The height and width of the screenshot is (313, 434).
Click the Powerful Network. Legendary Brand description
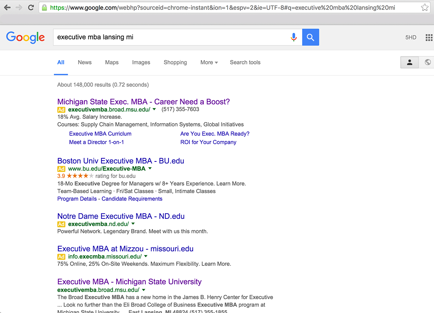(133, 231)
